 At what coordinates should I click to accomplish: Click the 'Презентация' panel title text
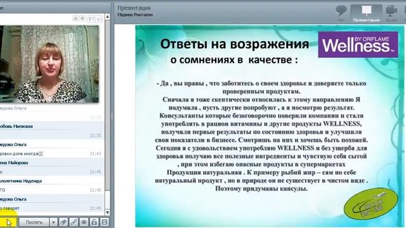pos(134,8)
